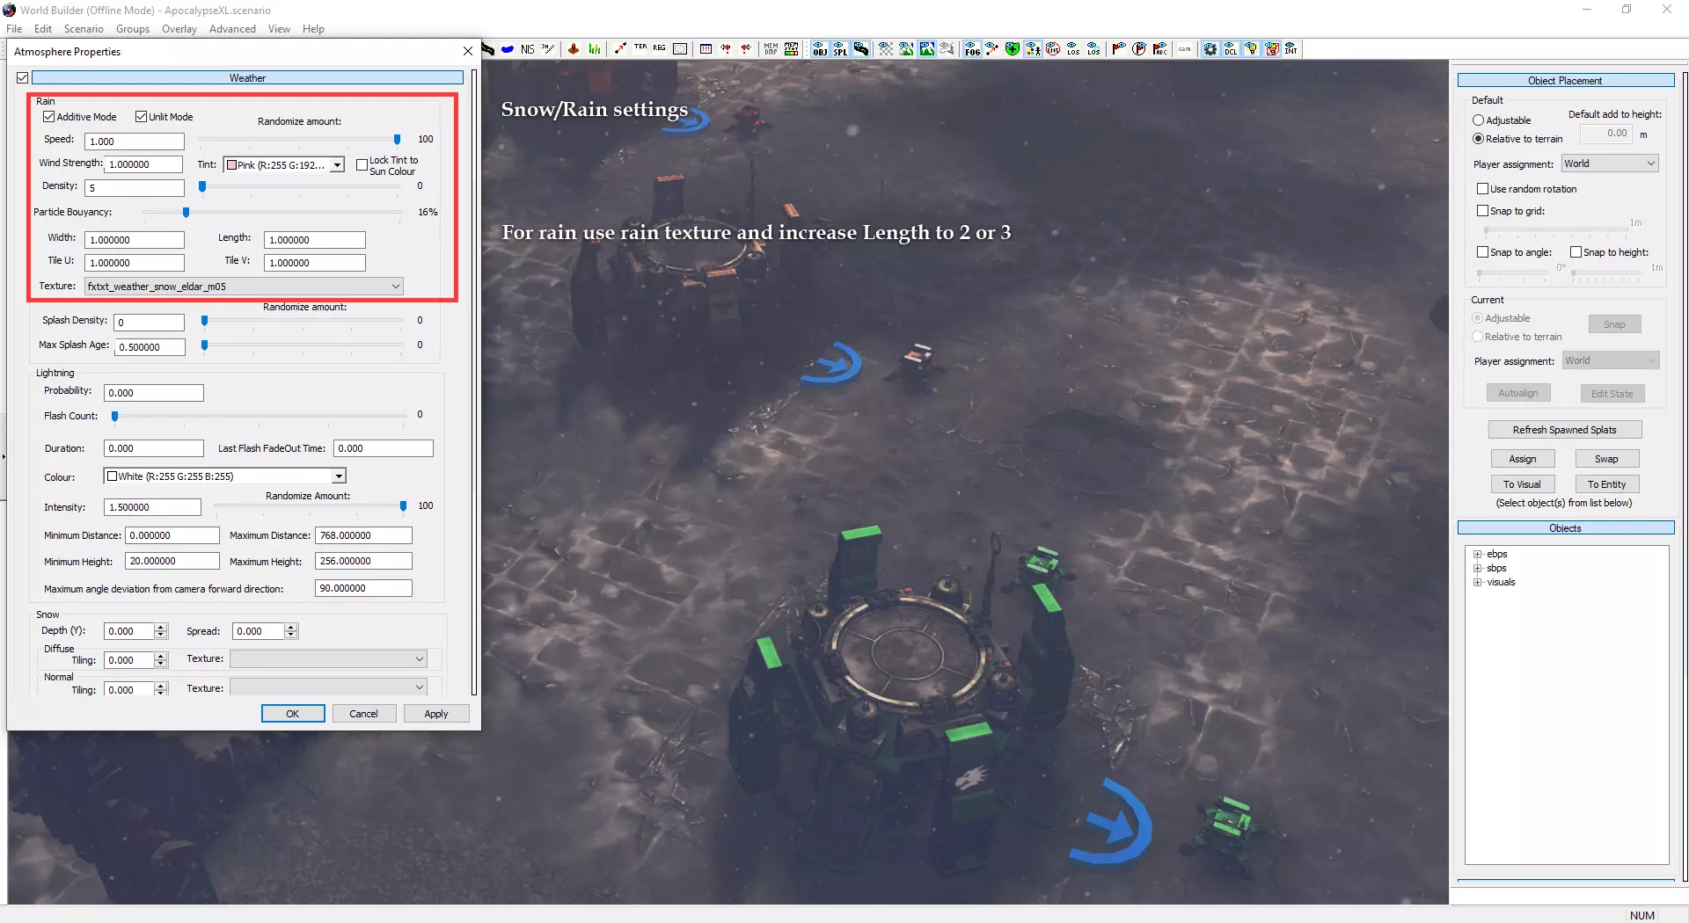Click the To Entity button

click(1607, 484)
